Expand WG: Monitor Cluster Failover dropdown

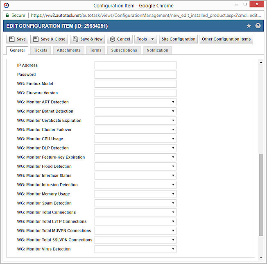[136, 130]
